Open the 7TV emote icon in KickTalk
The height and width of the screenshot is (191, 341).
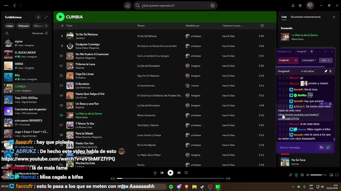pos(321,147)
